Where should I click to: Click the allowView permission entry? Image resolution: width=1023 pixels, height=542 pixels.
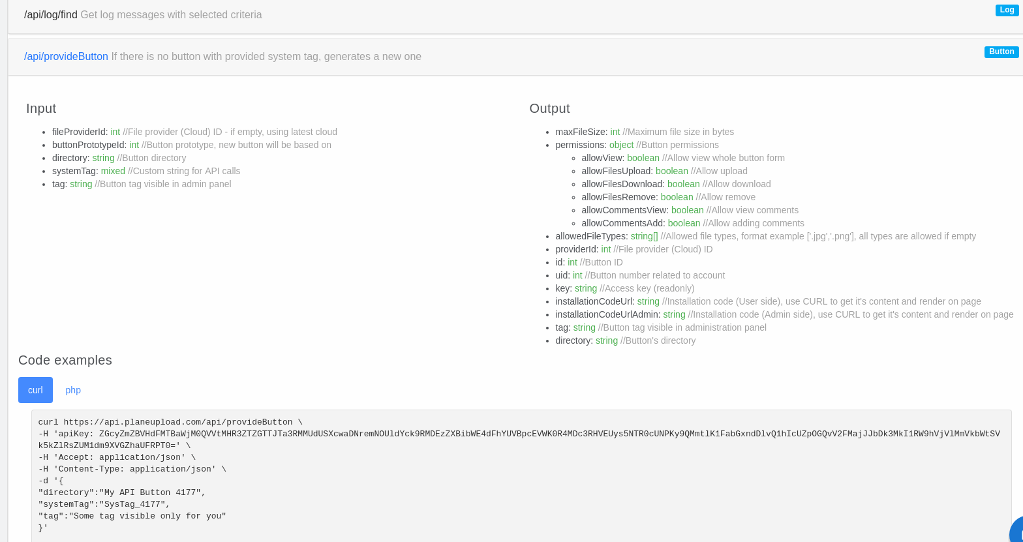(683, 158)
